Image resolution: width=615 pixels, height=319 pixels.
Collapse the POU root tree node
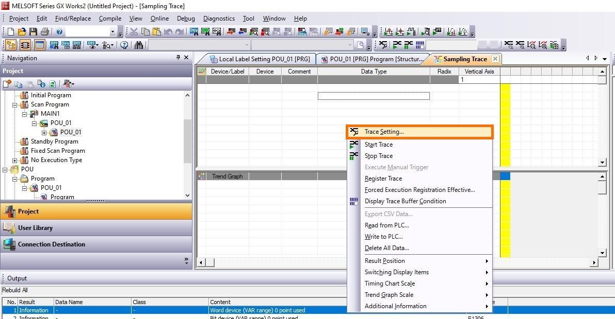point(5,170)
